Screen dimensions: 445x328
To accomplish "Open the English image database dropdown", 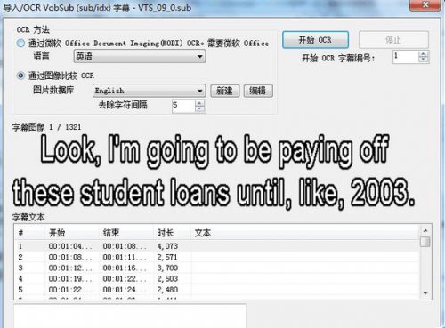I will (x=149, y=91).
